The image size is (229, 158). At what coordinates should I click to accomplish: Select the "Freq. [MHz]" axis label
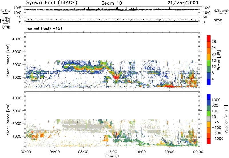[5, 19]
